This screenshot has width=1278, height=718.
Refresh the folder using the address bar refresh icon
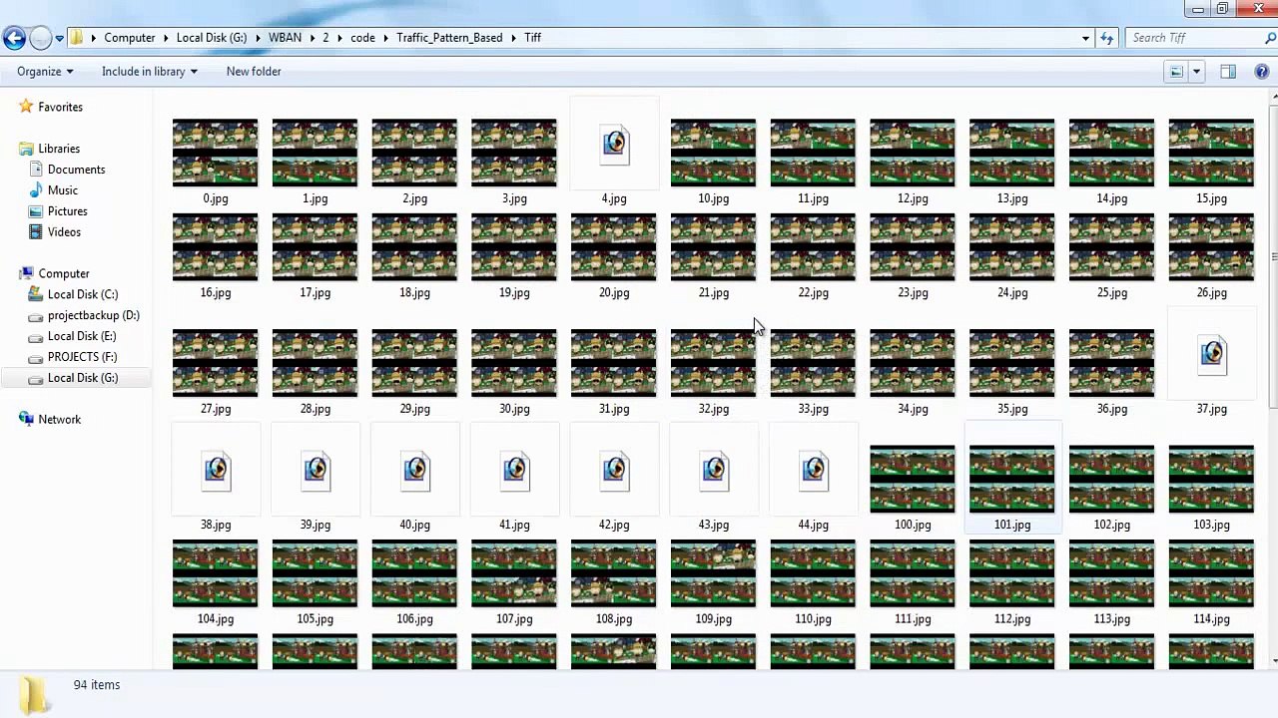click(x=1106, y=38)
